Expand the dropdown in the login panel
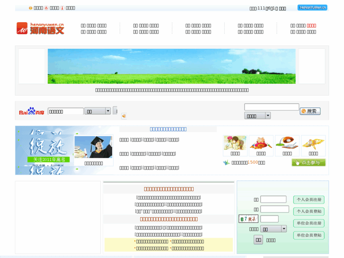Screen dimensions: 344x258 (273, 229)
